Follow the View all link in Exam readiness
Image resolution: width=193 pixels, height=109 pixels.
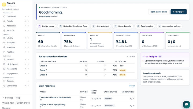(x=132, y=86)
